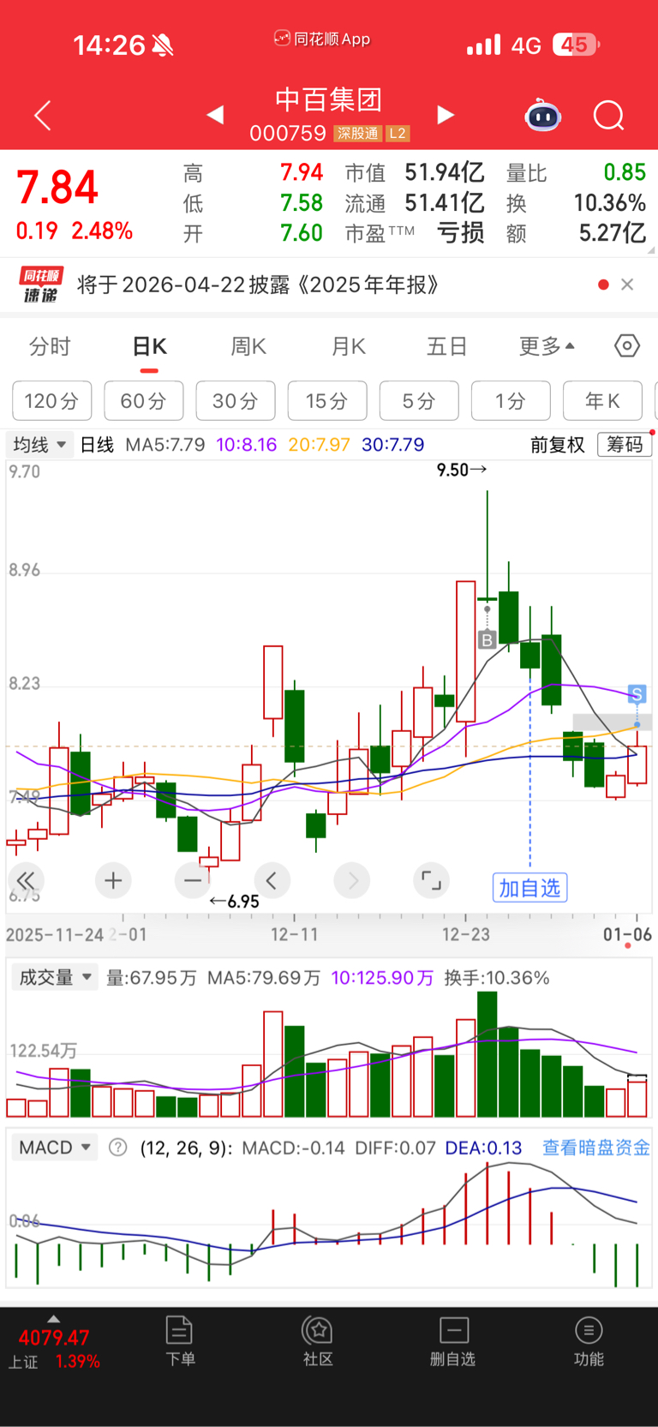Switch to 月K monthly chart tab
This screenshot has height=1427, width=658.
coord(348,346)
